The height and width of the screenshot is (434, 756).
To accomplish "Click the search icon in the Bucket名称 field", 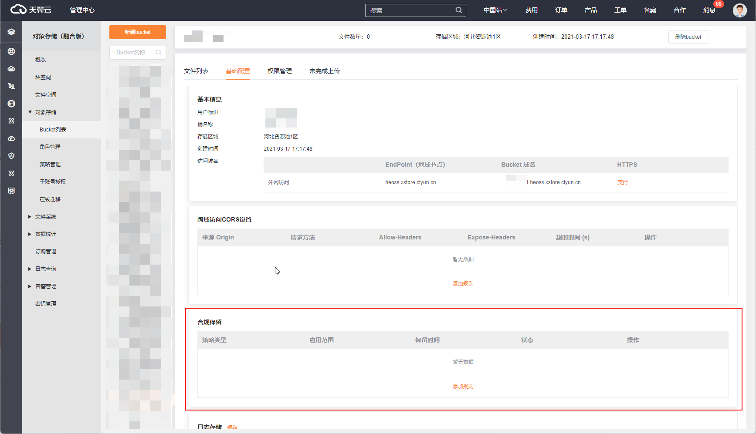I will pyautogui.click(x=158, y=52).
